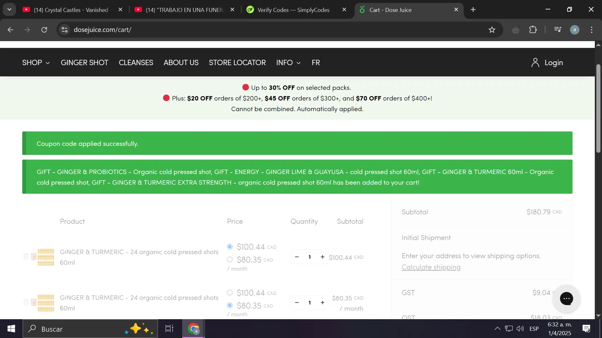Click the Calculate shipping link
The height and width of the screenshot is (338, 602).
tap(431, 267)
